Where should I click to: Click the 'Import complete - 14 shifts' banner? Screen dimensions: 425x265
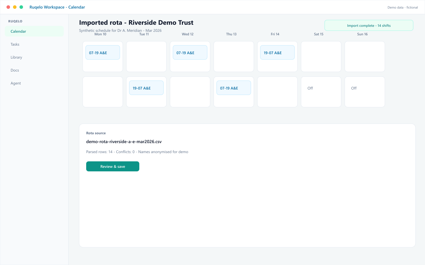[x=369, y=26]
